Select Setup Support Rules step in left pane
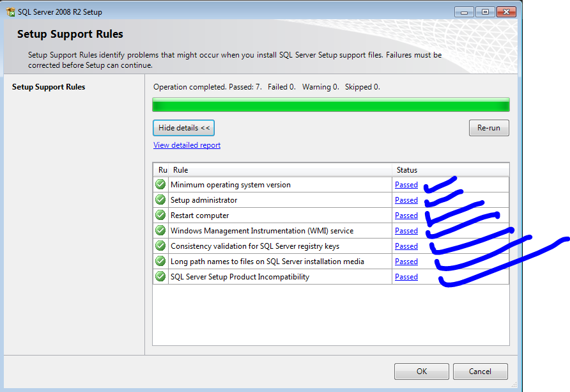The width and height of the screenshot is (570, 392). [49, 87]
